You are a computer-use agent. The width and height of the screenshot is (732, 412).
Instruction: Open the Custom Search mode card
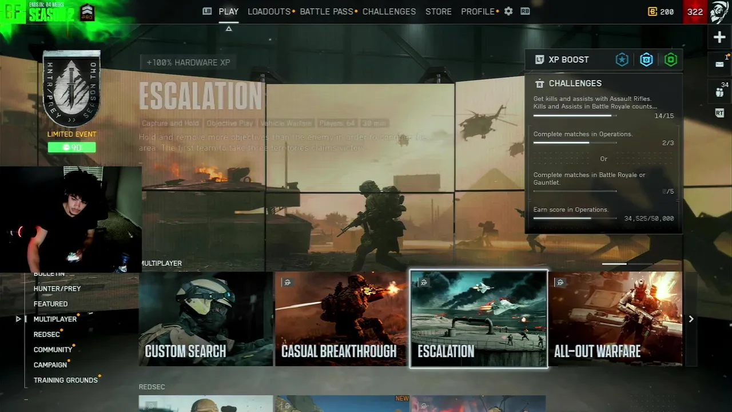(206, 319)
